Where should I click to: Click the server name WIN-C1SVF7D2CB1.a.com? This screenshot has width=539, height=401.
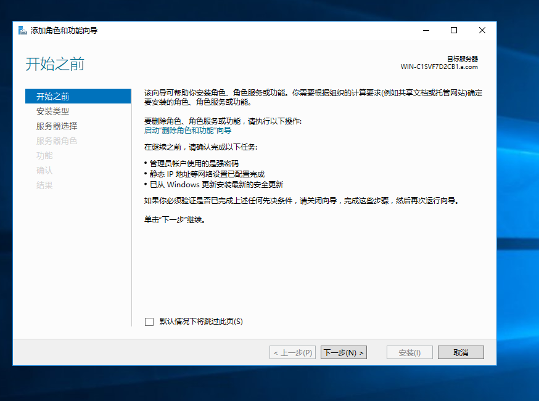[x=439, y=67]
